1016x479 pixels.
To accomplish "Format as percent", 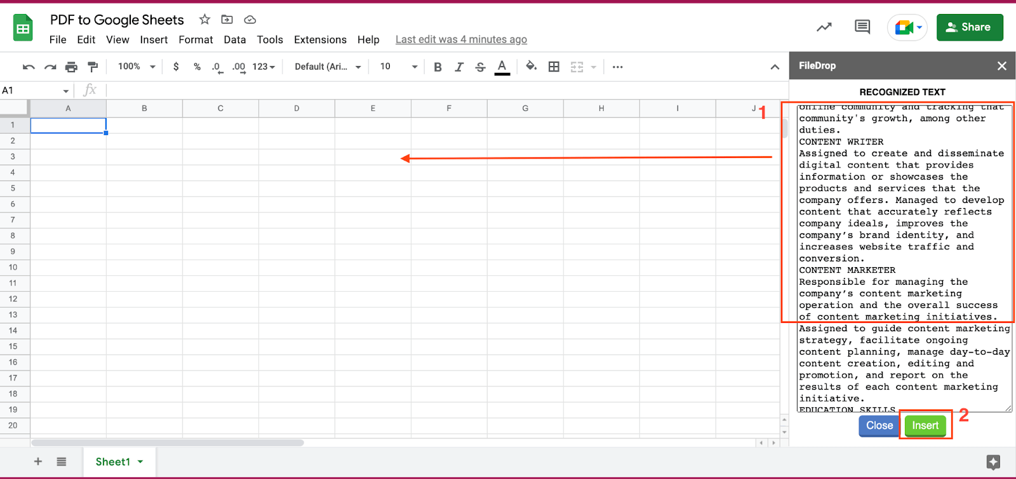I will pos(197,67).
